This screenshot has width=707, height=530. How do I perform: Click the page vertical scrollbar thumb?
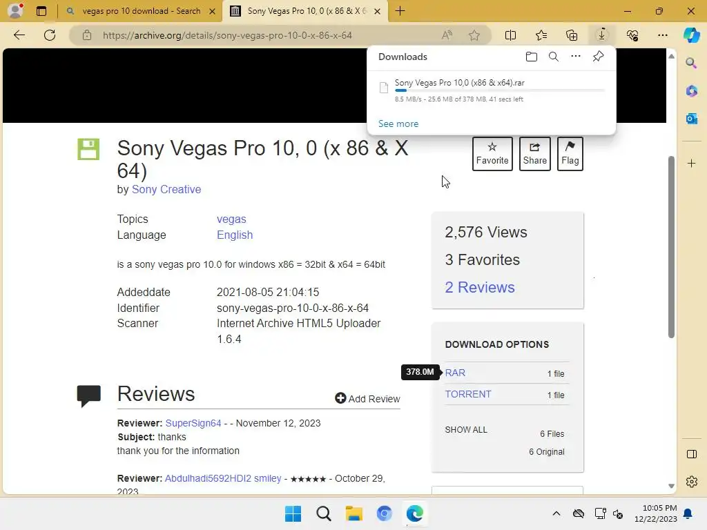pyautogui.click(x=671, y=247)
